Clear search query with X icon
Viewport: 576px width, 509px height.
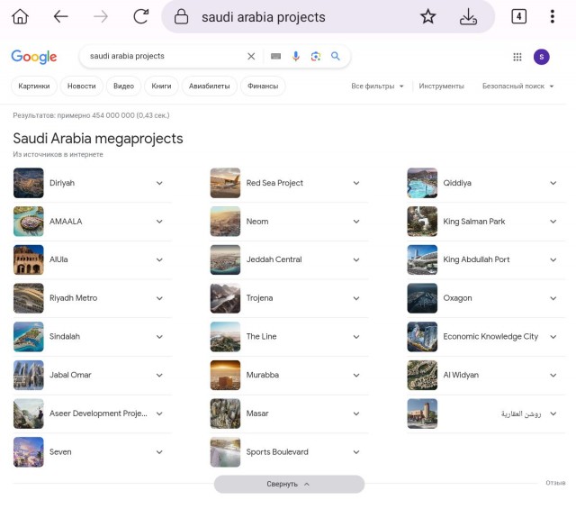point(251,56)
